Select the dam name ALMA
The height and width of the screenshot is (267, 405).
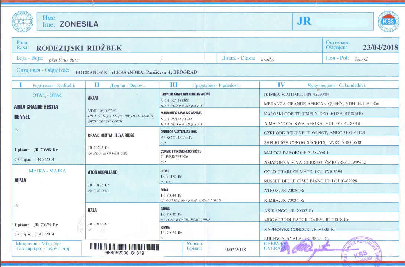(20, 181)
